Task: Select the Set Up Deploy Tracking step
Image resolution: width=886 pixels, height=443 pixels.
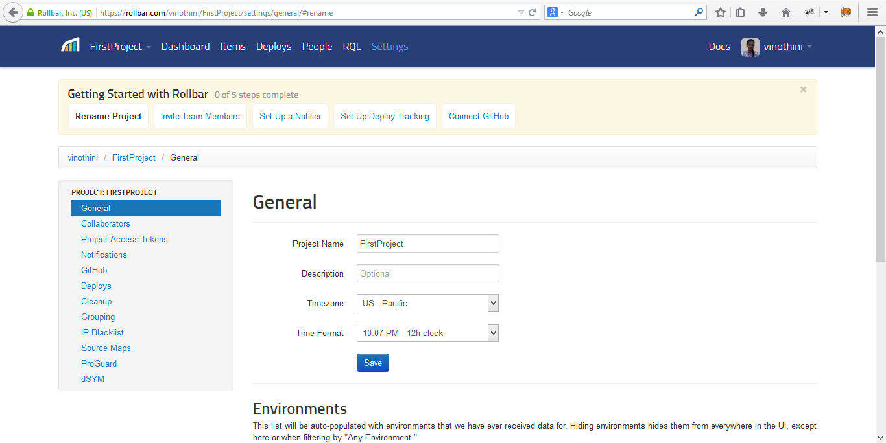Action: [x=385, y=116]
